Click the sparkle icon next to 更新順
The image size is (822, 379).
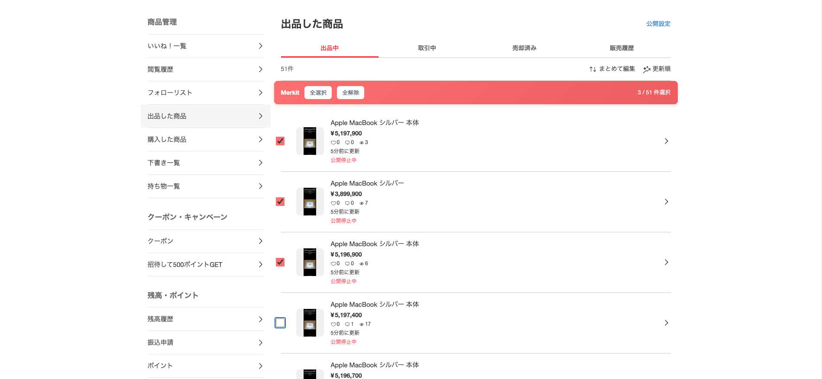click(646, 69)
